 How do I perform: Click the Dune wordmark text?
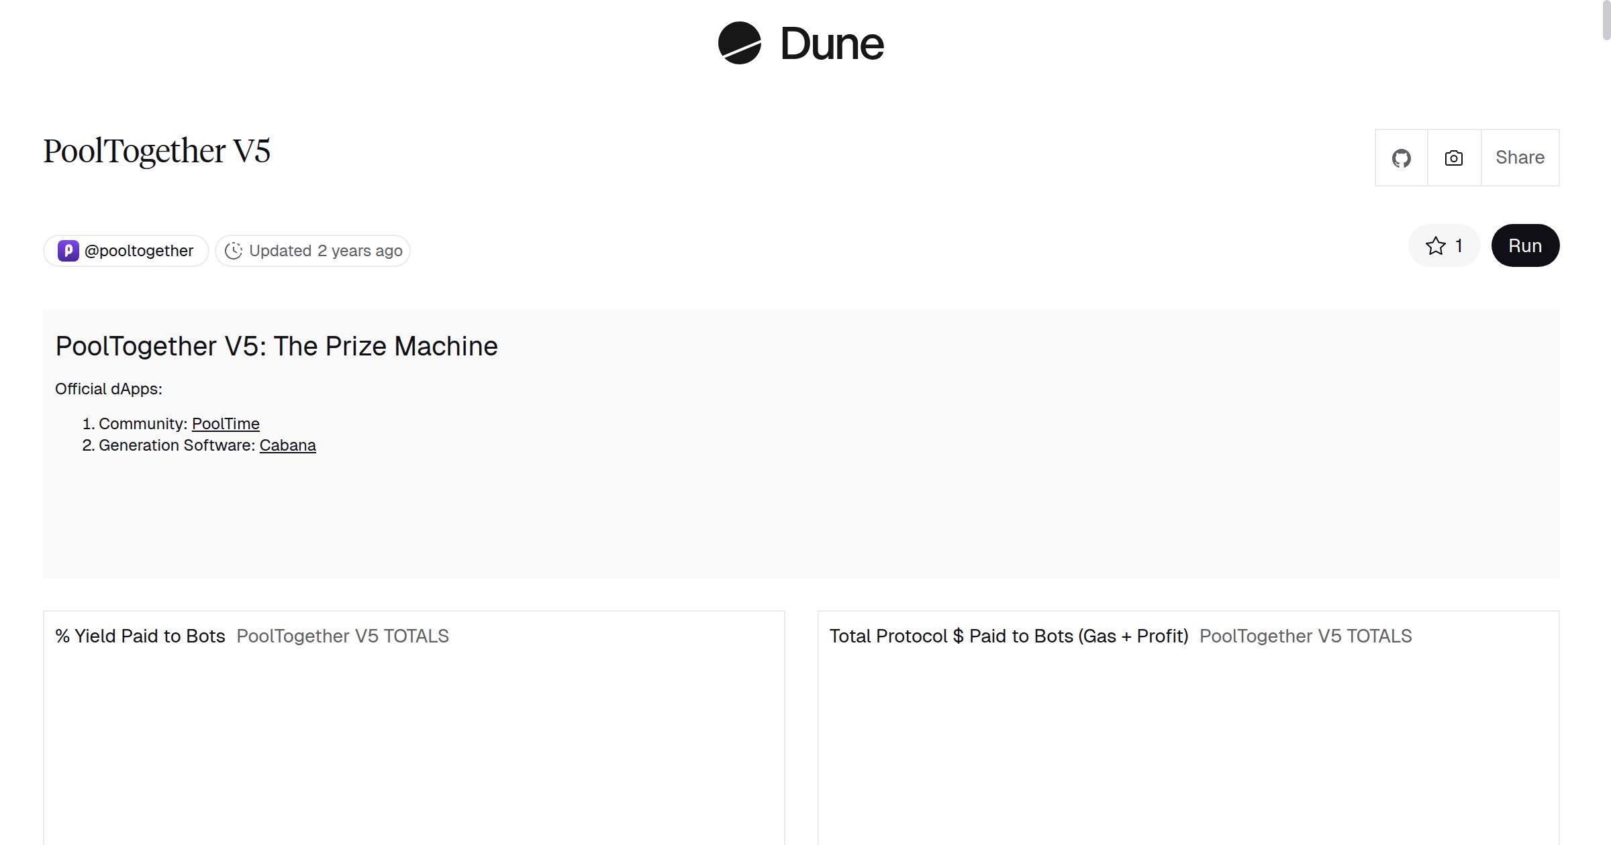[x=832, y=44]
